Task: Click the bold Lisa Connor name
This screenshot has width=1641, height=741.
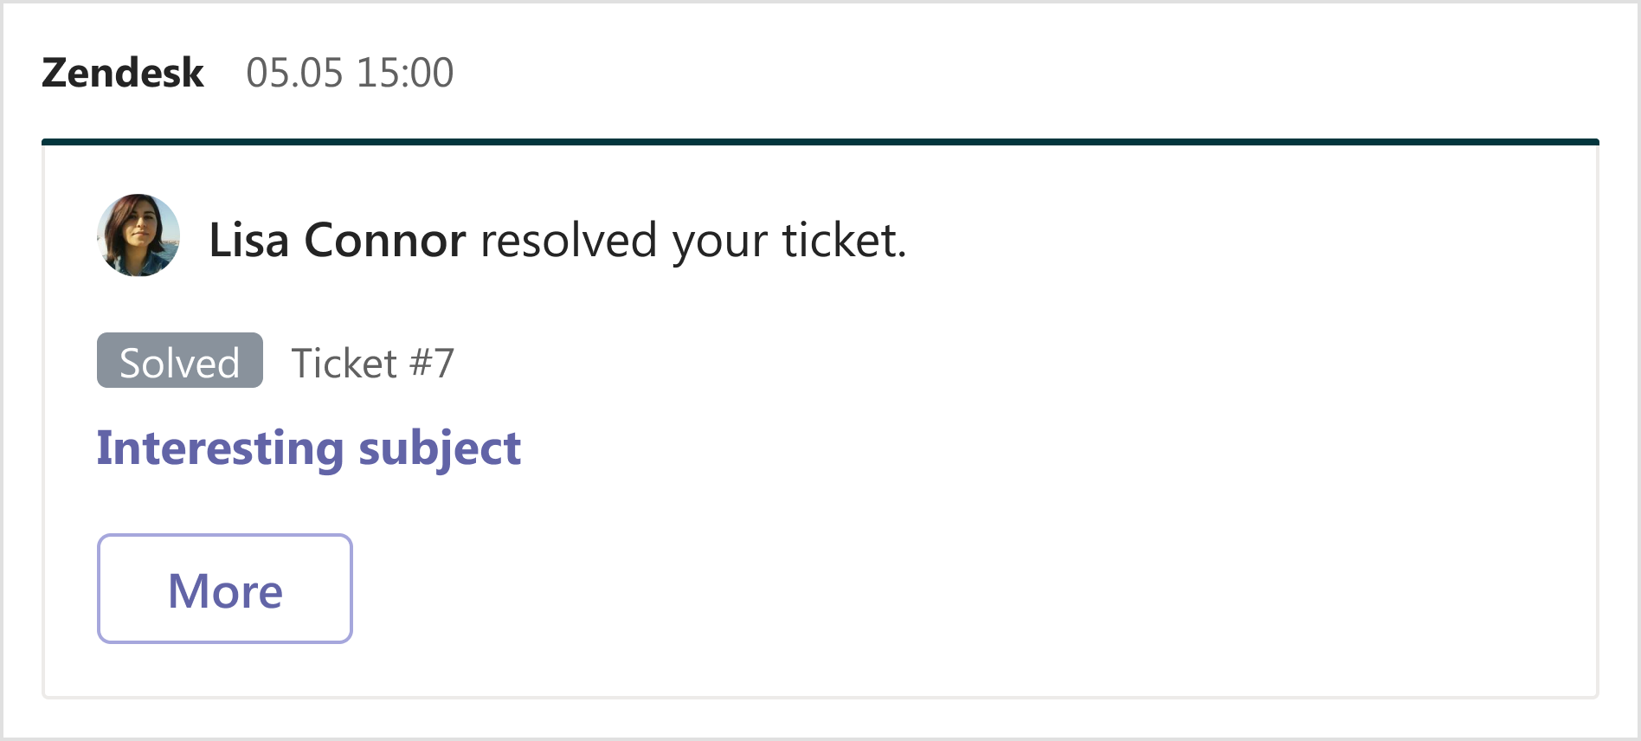Action: coord(338,240)
